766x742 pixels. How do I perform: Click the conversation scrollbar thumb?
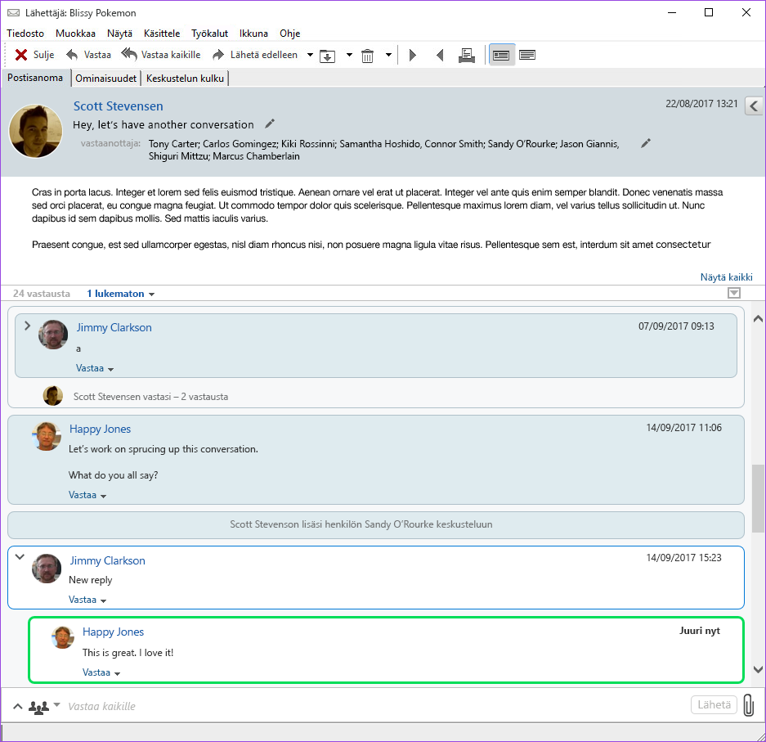[758, 498]
